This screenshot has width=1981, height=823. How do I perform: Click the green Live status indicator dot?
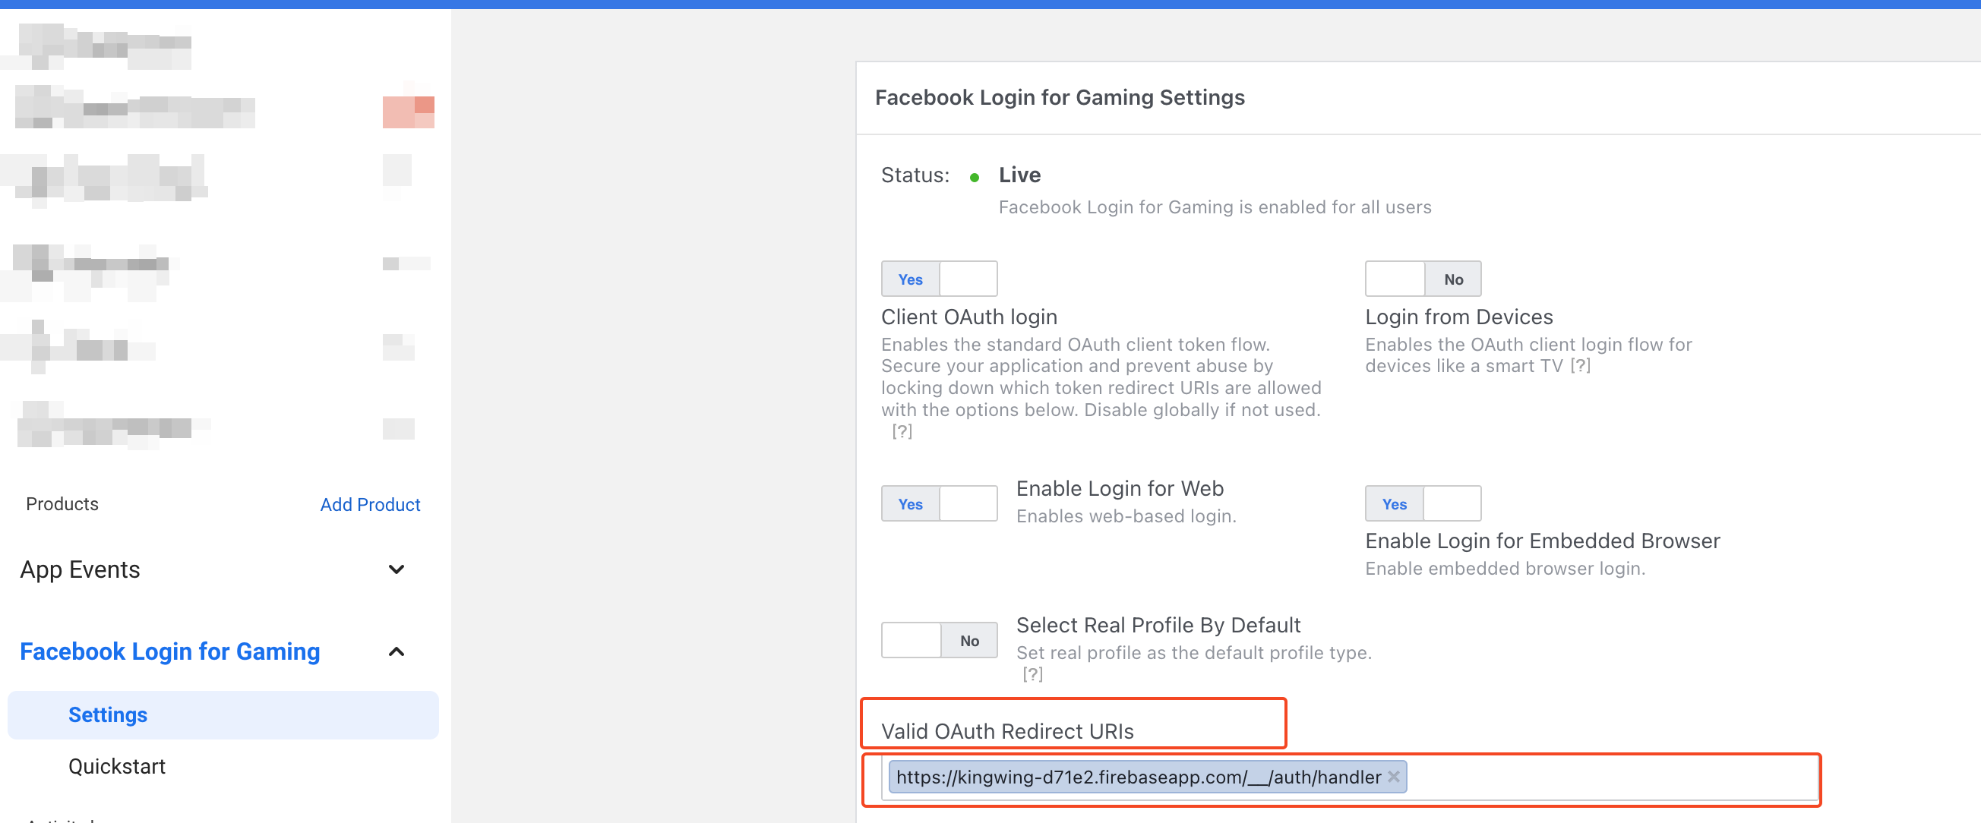pyautogui.click(x=975, y=178)
